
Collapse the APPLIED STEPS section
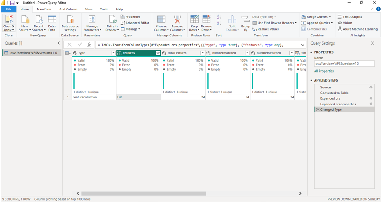pos(311,80)
